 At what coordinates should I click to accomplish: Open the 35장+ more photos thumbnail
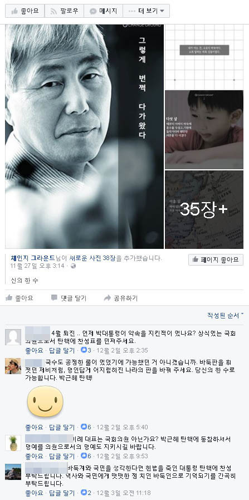point(204,209)
